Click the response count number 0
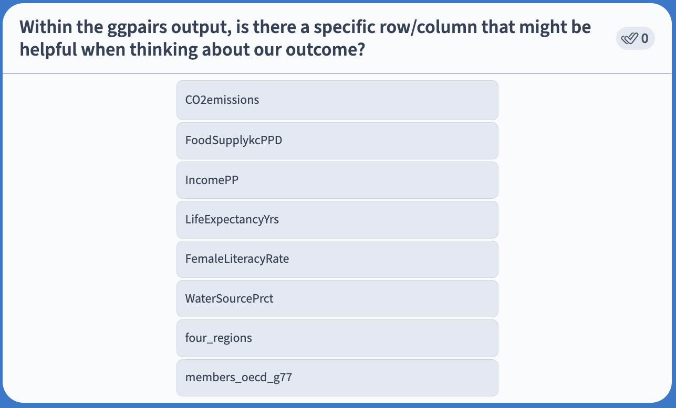676x408 pixels. (644, 38)
